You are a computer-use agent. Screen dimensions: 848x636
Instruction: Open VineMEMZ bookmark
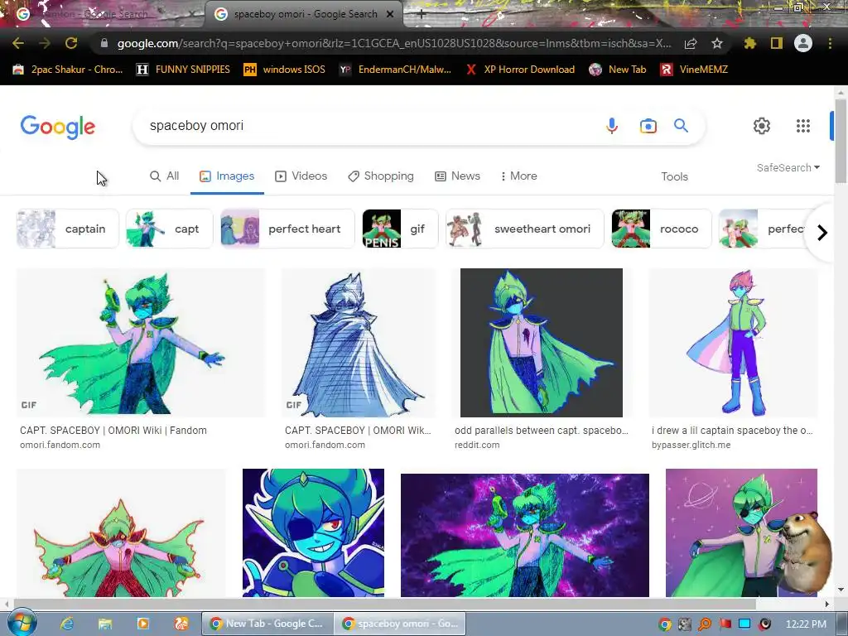(x=695, y=70)
